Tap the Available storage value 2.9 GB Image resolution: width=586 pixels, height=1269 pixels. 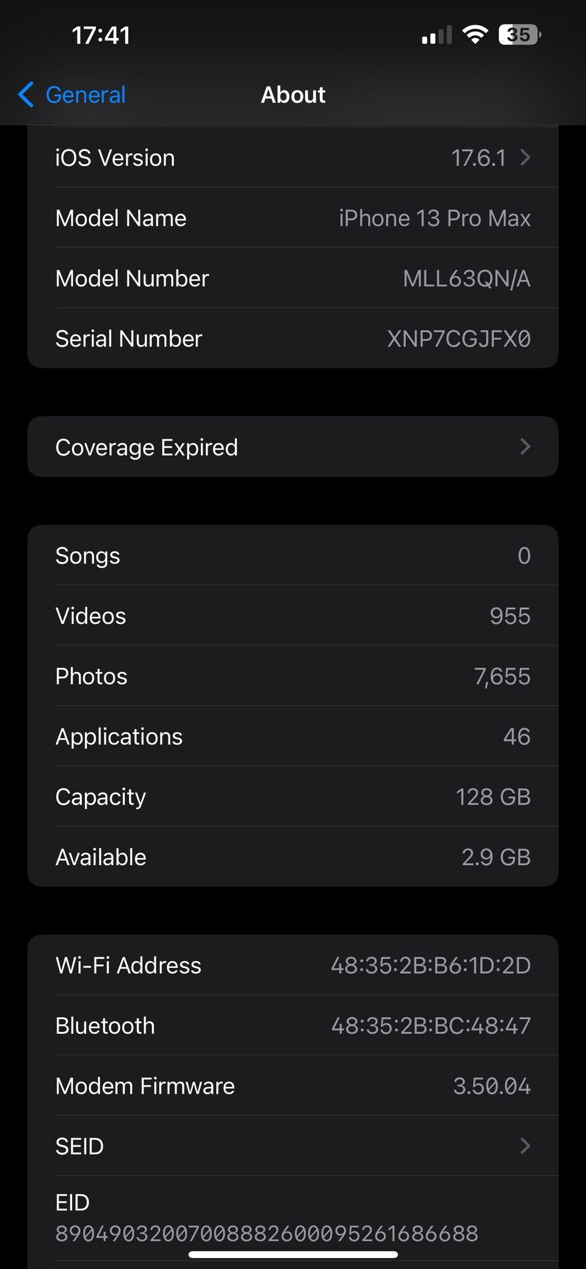[x=496, y=857]
